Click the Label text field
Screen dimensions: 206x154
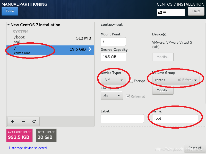click(x=122, y=119)
